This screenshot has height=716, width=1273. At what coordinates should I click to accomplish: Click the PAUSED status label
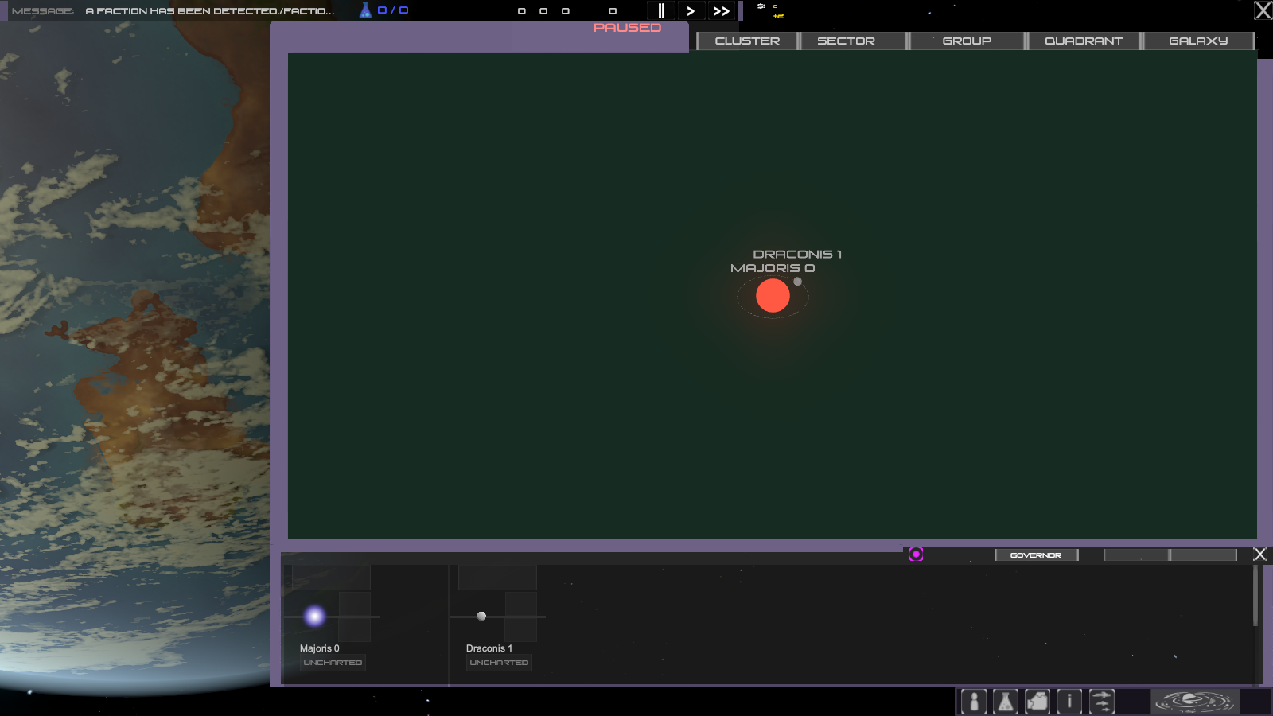click(627, 28)
